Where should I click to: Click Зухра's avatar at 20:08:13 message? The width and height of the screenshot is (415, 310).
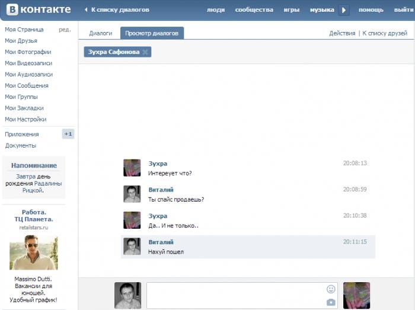pyautogui.click(x=132, y=168)
